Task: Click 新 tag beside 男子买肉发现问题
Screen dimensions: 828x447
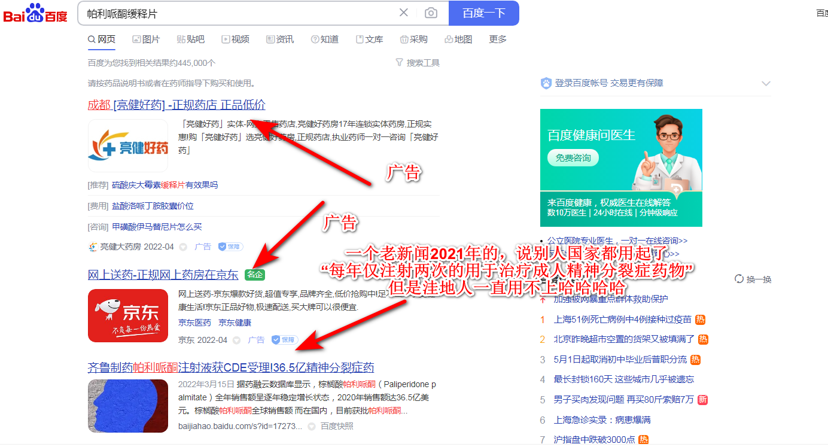Action: (702, 400)
